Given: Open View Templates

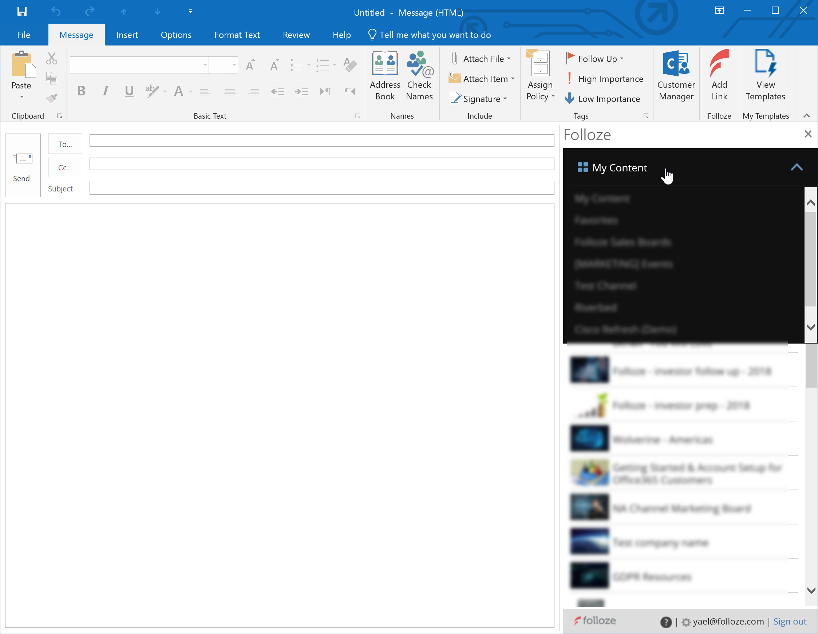Looking at the screenshot, I should [x=765, y=75].
